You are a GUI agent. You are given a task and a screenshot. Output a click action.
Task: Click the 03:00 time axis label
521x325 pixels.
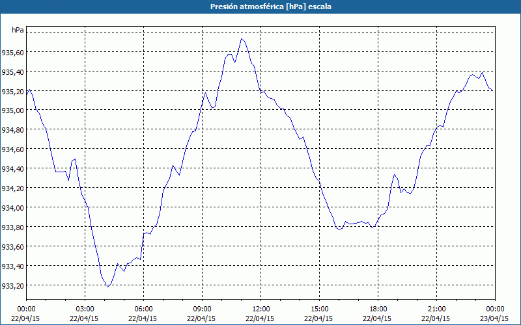click(85, 309)
